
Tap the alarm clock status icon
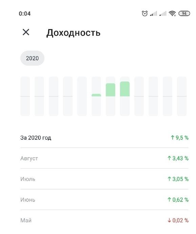coord(145,14)
